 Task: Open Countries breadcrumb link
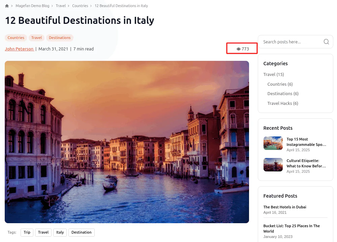pos(80,6)
